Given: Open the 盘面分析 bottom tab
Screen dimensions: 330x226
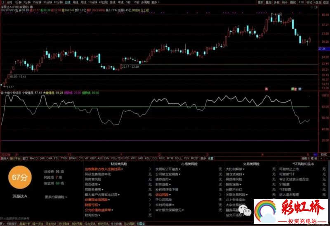Looking at the screenshot, I should coord(25,224).
